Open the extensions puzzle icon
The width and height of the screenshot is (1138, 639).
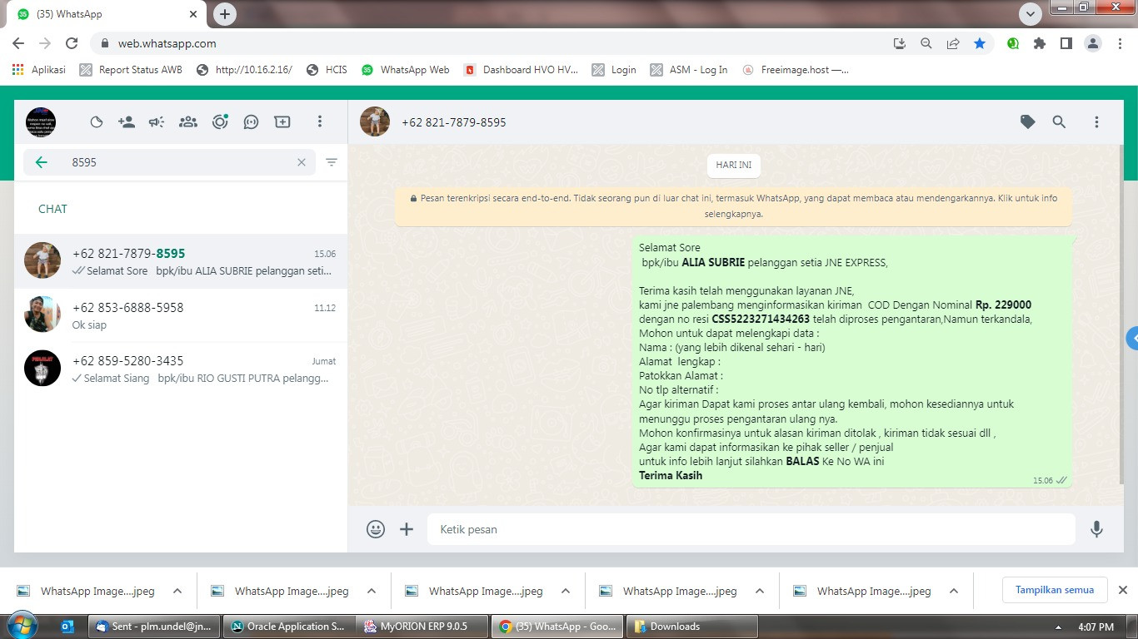(1040, 43)
